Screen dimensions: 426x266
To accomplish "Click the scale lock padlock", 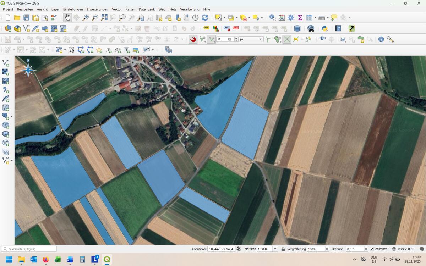I will [283, 249].
